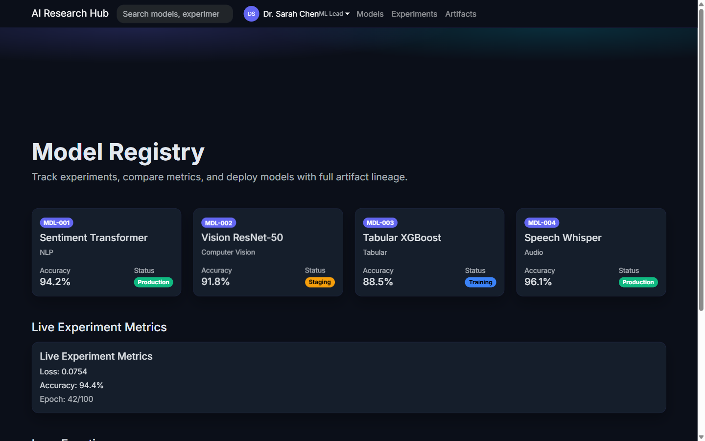Select the 88.5% accuracy value

coord(378,282)
